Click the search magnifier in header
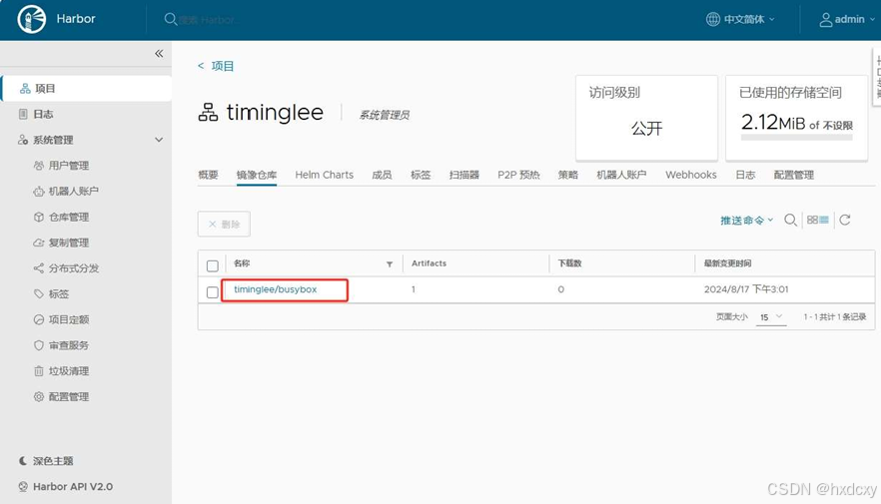 click(x=170, y=19)
